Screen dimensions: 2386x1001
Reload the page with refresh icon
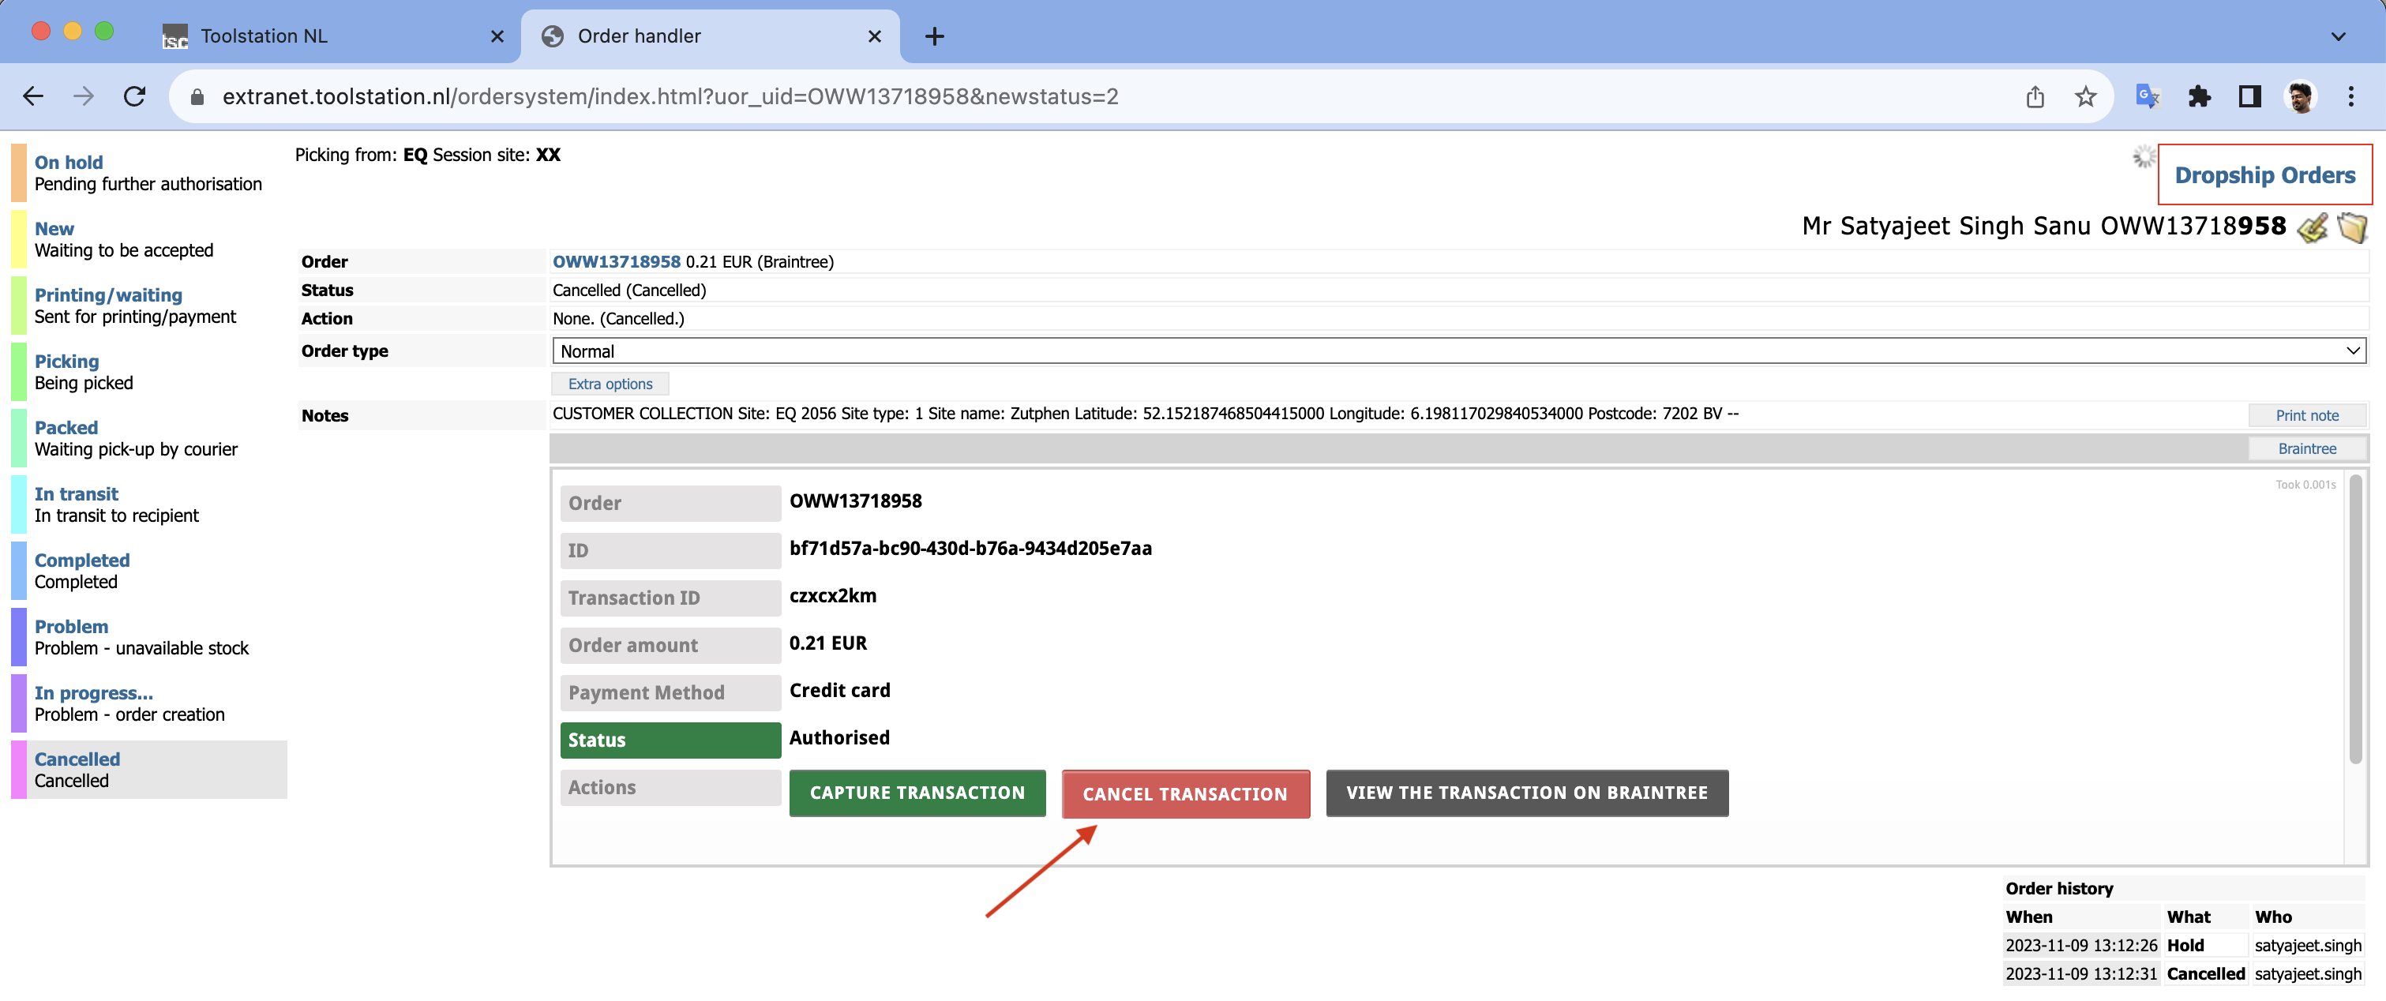pyautogui.click(x=134, y=96)
